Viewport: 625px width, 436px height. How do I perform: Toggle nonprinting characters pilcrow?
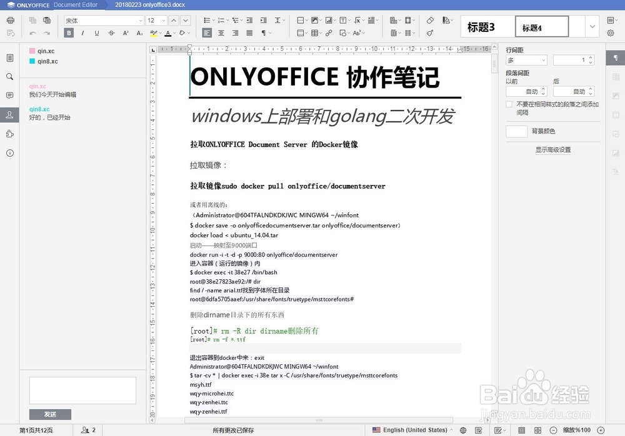[x=264, y=33]
